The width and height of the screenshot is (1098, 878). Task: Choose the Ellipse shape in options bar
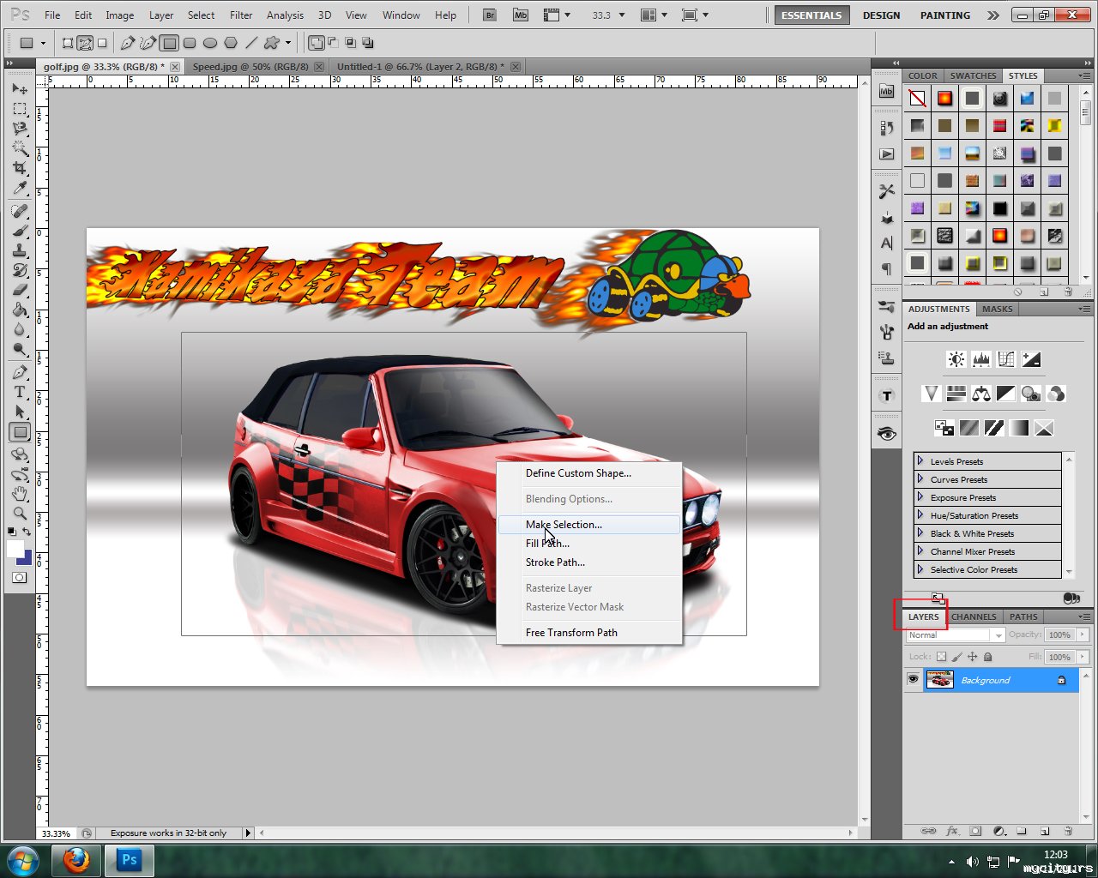click(210, 43)
